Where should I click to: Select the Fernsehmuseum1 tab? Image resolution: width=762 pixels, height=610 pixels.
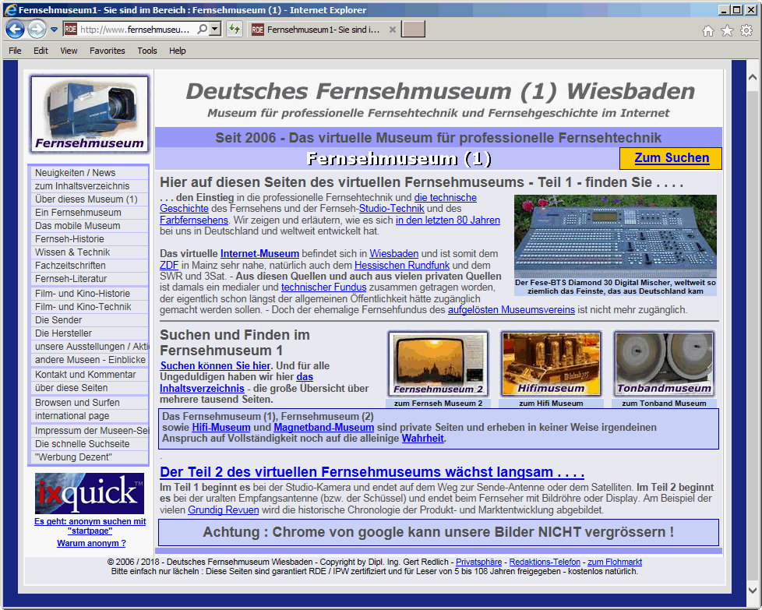[x=323, y=30]
